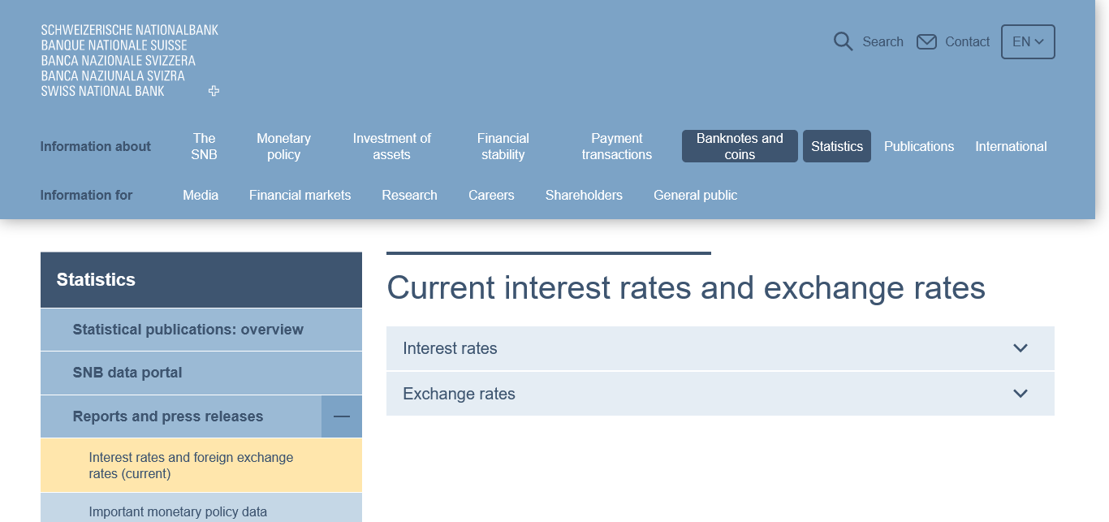1109x522 pixels.
Task: Go to Monetary policy section
Action: click(x=283, y=146)
